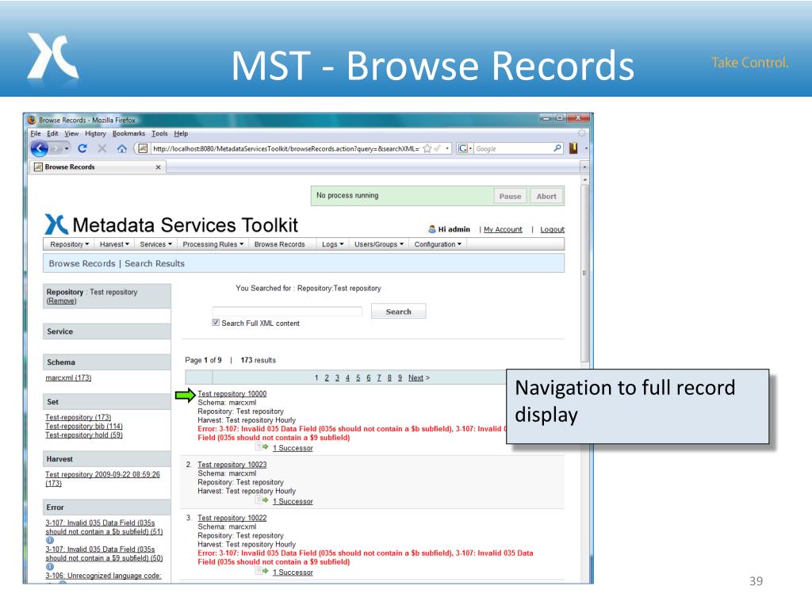Open the View menu
The height and width of the screenshot is (609, 812).
[71, 133]
